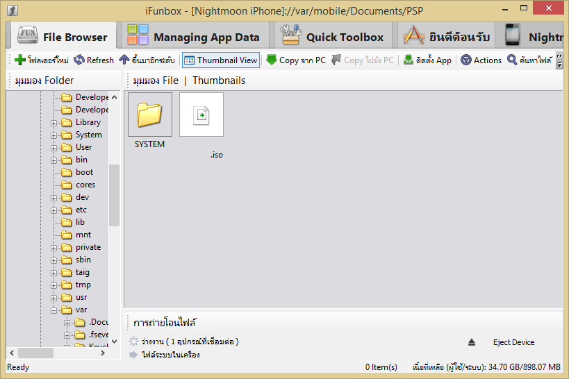Image resolution: width=569 pixels, height=379 pixels.
Task: Switch to Managing App Data tab
Action: click(x=193, y=36)
